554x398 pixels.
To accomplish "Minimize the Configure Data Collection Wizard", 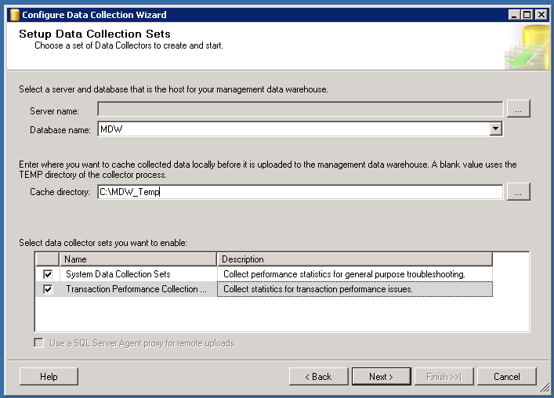I will 513,14.
